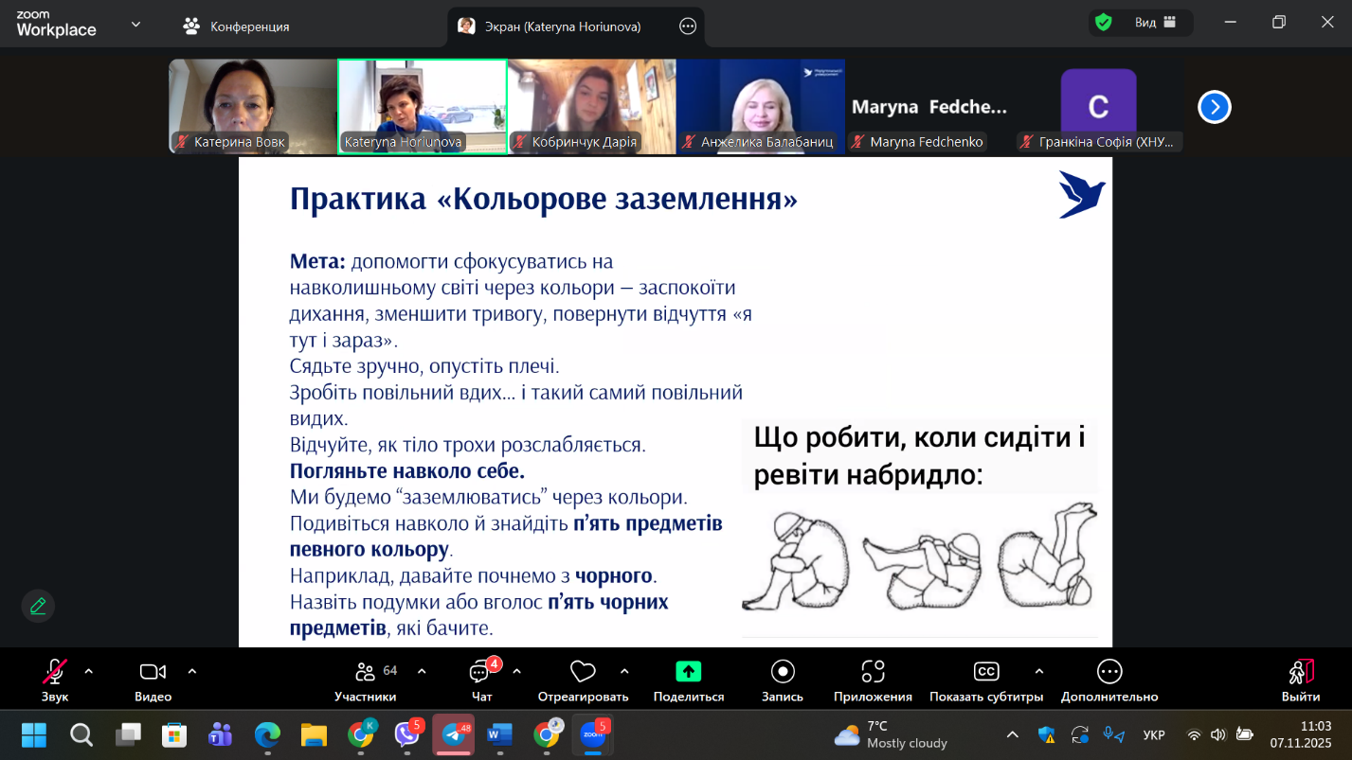Click green Поделиться share screen icon
Viewport: 1352px width, 760px height.
[x=688, y=672]
